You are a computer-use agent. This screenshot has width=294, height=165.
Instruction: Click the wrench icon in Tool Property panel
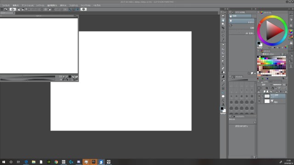click(255, 122)
